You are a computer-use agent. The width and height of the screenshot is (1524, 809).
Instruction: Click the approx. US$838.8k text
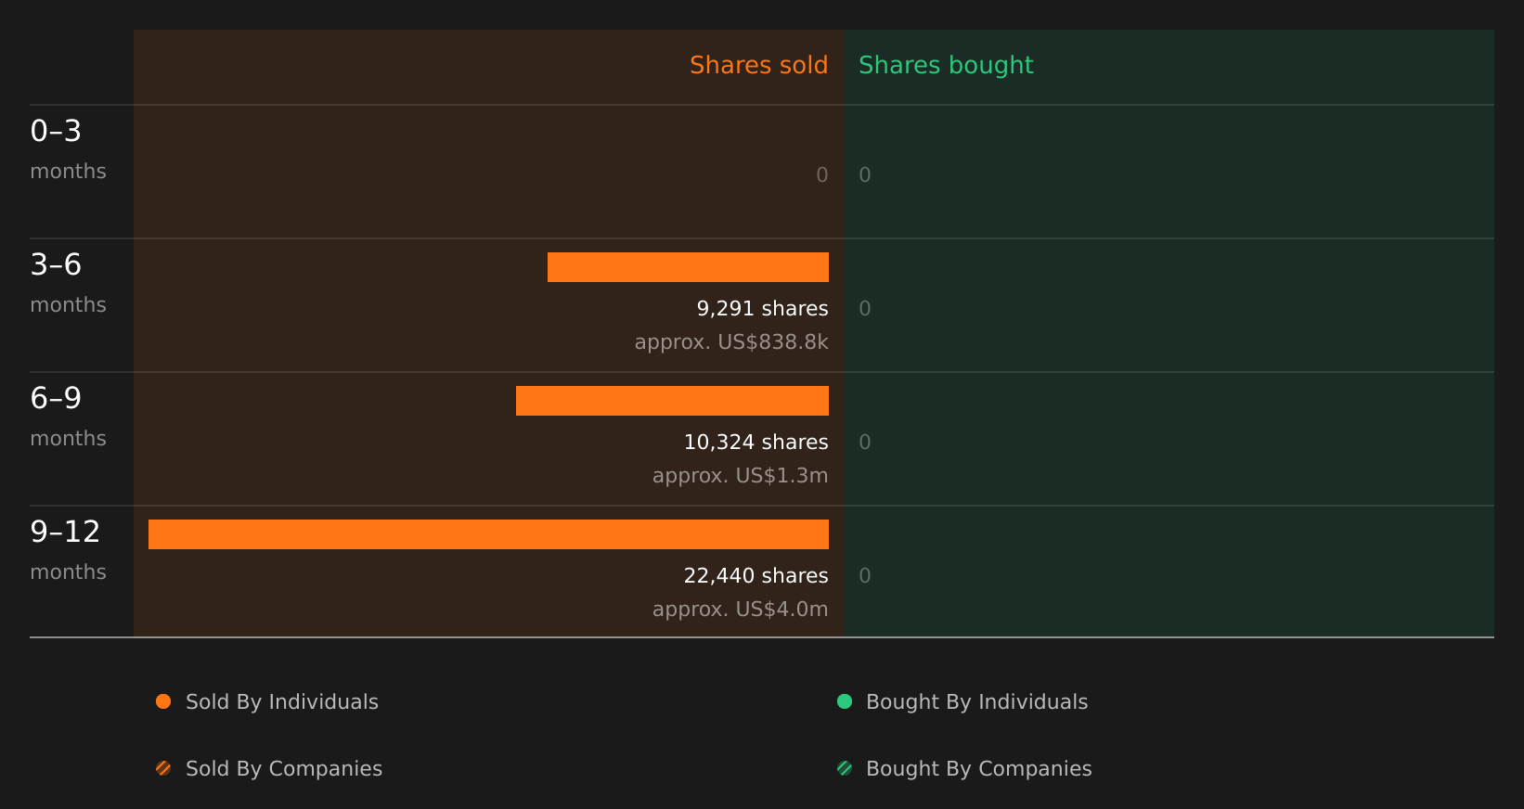click(x=731, y=342)
